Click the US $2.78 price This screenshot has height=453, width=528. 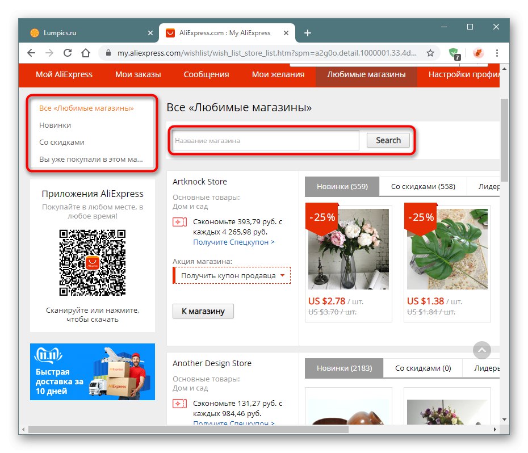(x=326, y=301)
